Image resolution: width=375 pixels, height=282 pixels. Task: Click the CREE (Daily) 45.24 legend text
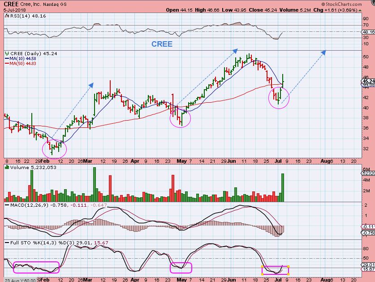click(34, 54)
